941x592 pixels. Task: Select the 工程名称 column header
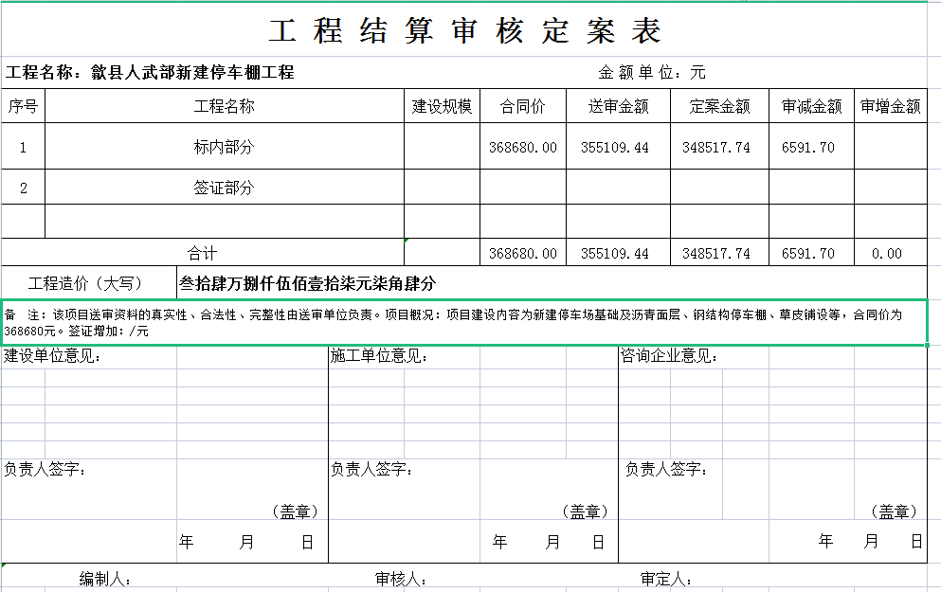coord(223,106)
